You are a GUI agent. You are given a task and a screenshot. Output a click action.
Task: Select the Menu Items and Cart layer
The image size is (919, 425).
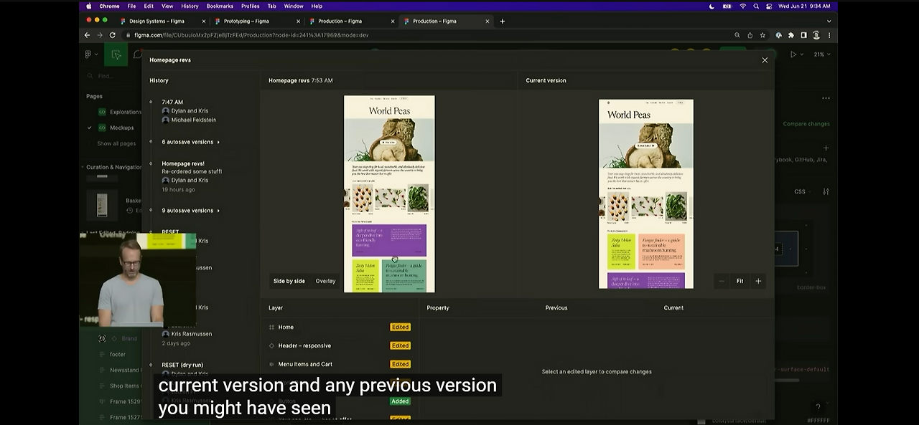(x=305, y=364)
